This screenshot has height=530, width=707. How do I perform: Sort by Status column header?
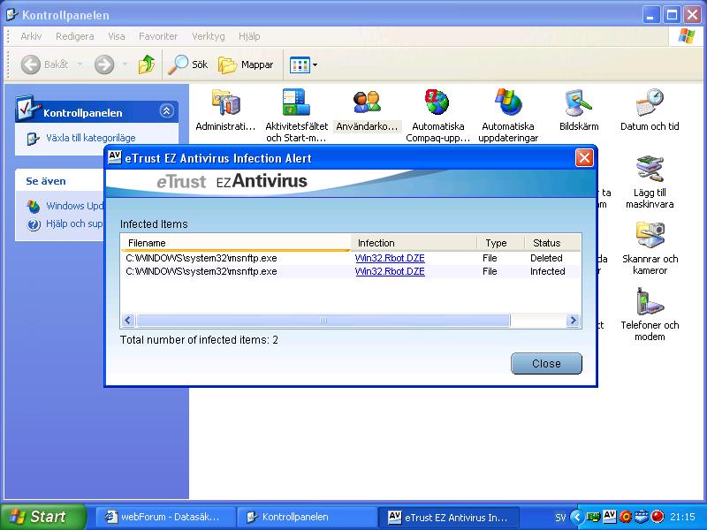[553, 243]
